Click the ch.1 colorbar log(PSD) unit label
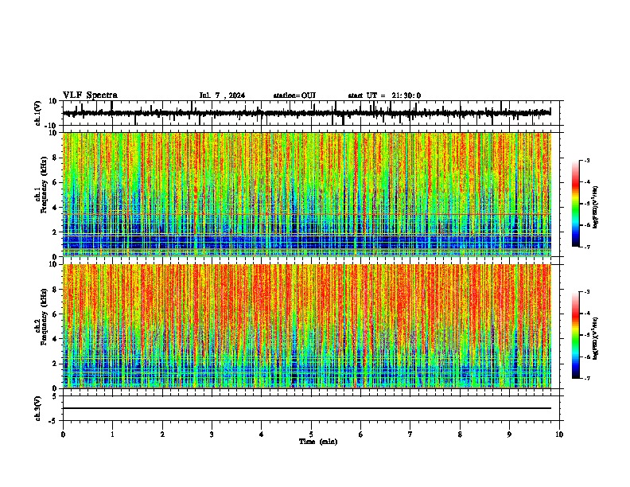Viewport: 630px width, 487px height. tap(596, 208)
